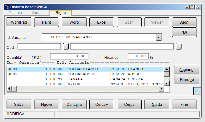Click the Excel button
The width and height of the screenshot is (205, 122).
point(102,22)
